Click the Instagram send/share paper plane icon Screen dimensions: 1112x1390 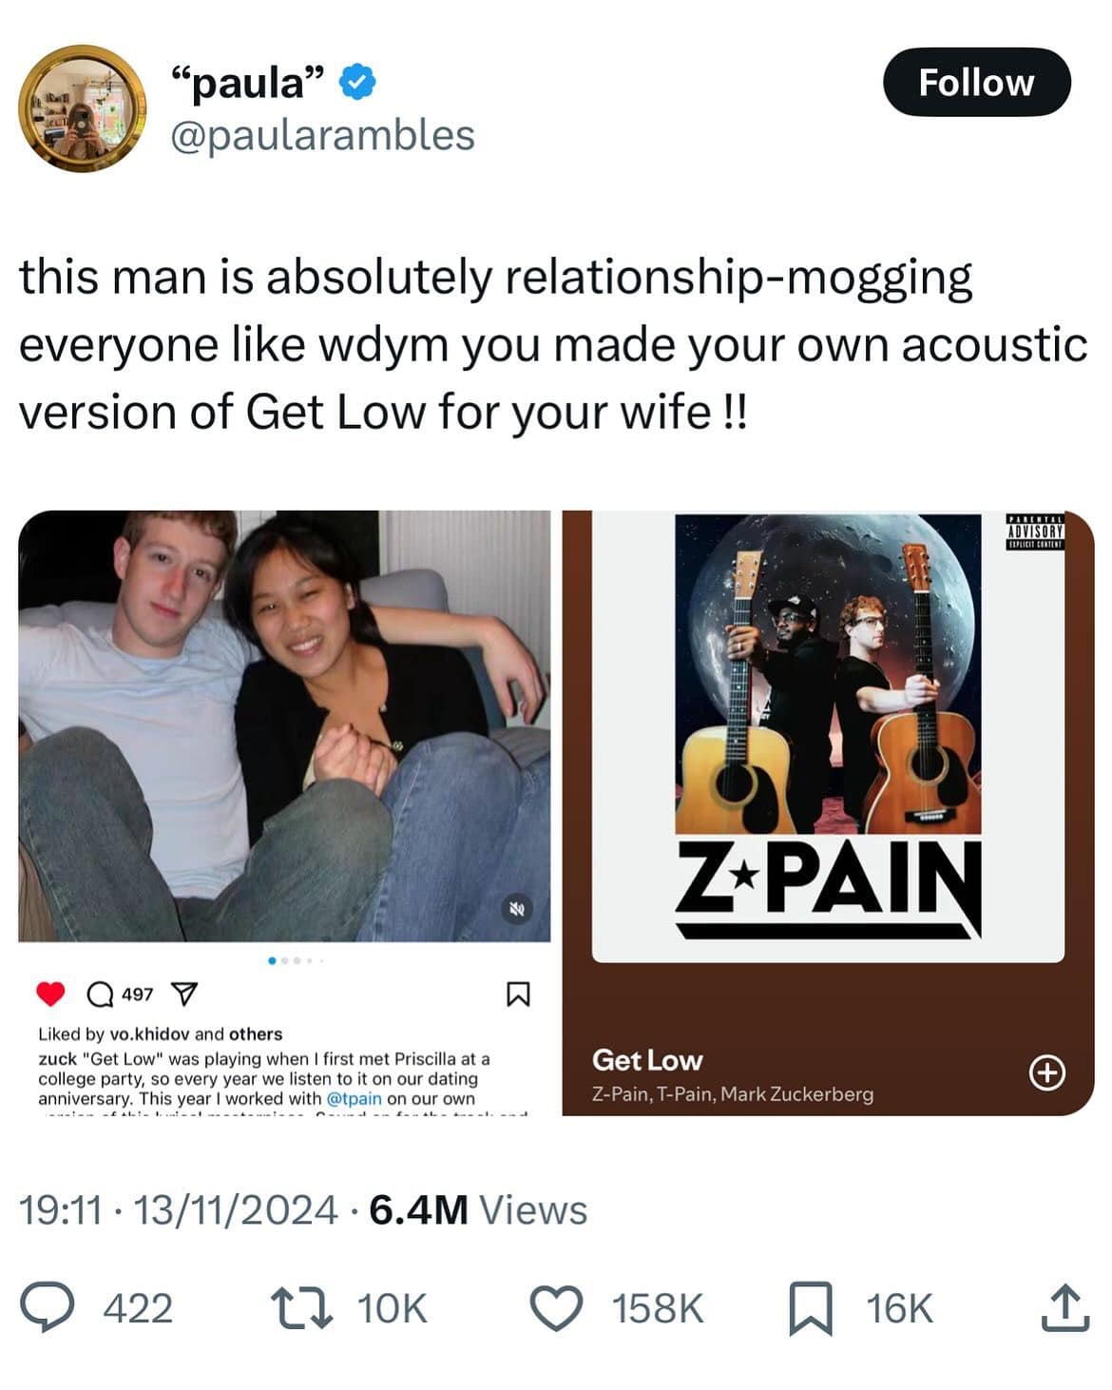click(182, 994)
